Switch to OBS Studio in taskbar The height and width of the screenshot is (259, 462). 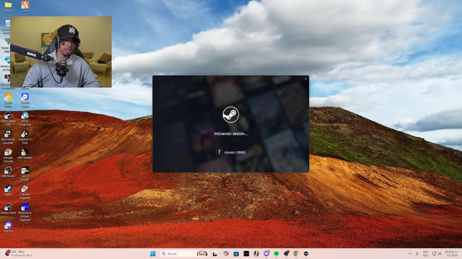tap(286, 254)
